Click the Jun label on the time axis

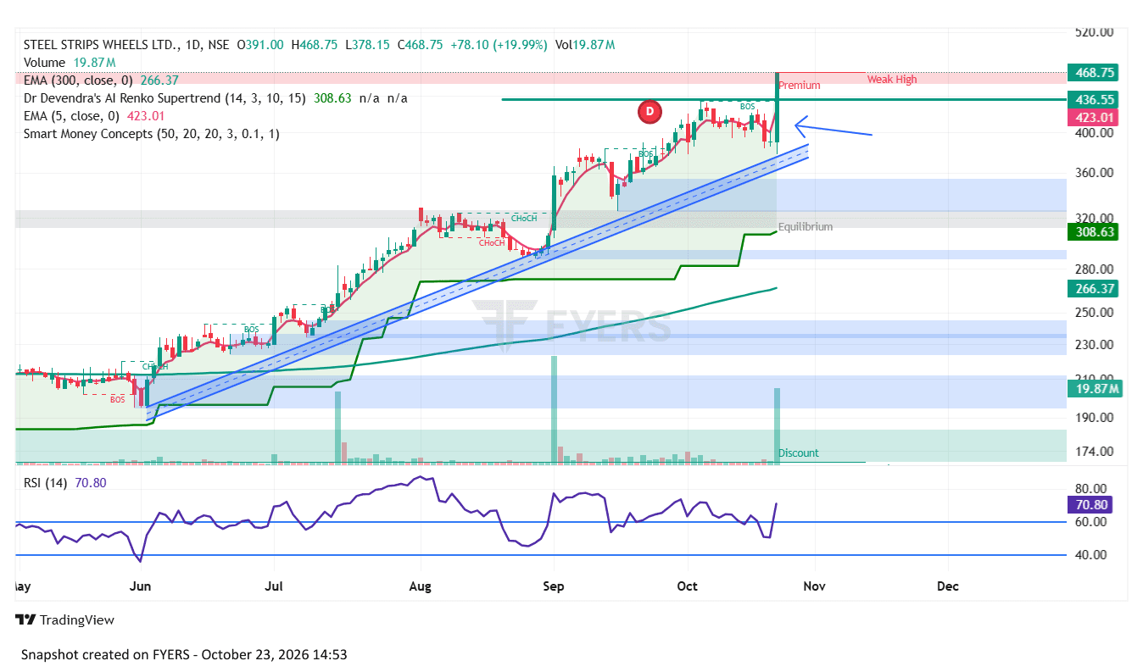141,586
